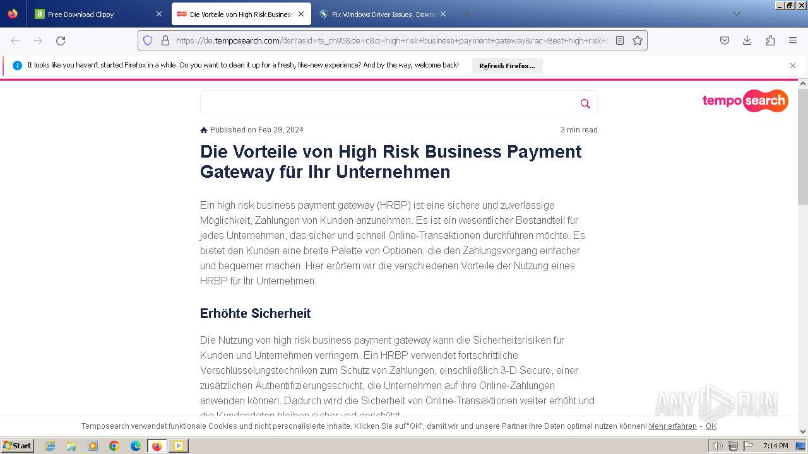Screen dimensions: 808x454
Task: Close the Free Download Clippy tab
Action: pos(158,14)
